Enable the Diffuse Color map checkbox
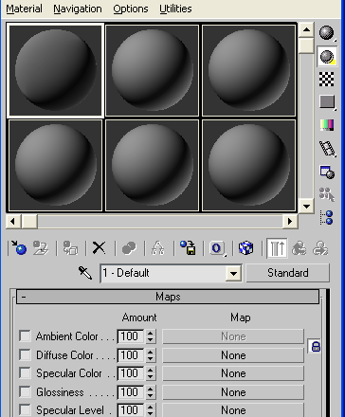Viewport: 345px width, 417px height. pyautogui.click(x=25, y=354)
